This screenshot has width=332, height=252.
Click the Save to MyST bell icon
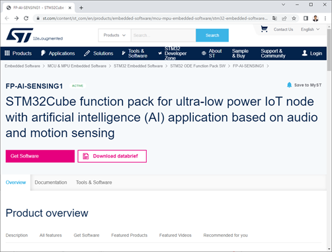tap(289, 85)
